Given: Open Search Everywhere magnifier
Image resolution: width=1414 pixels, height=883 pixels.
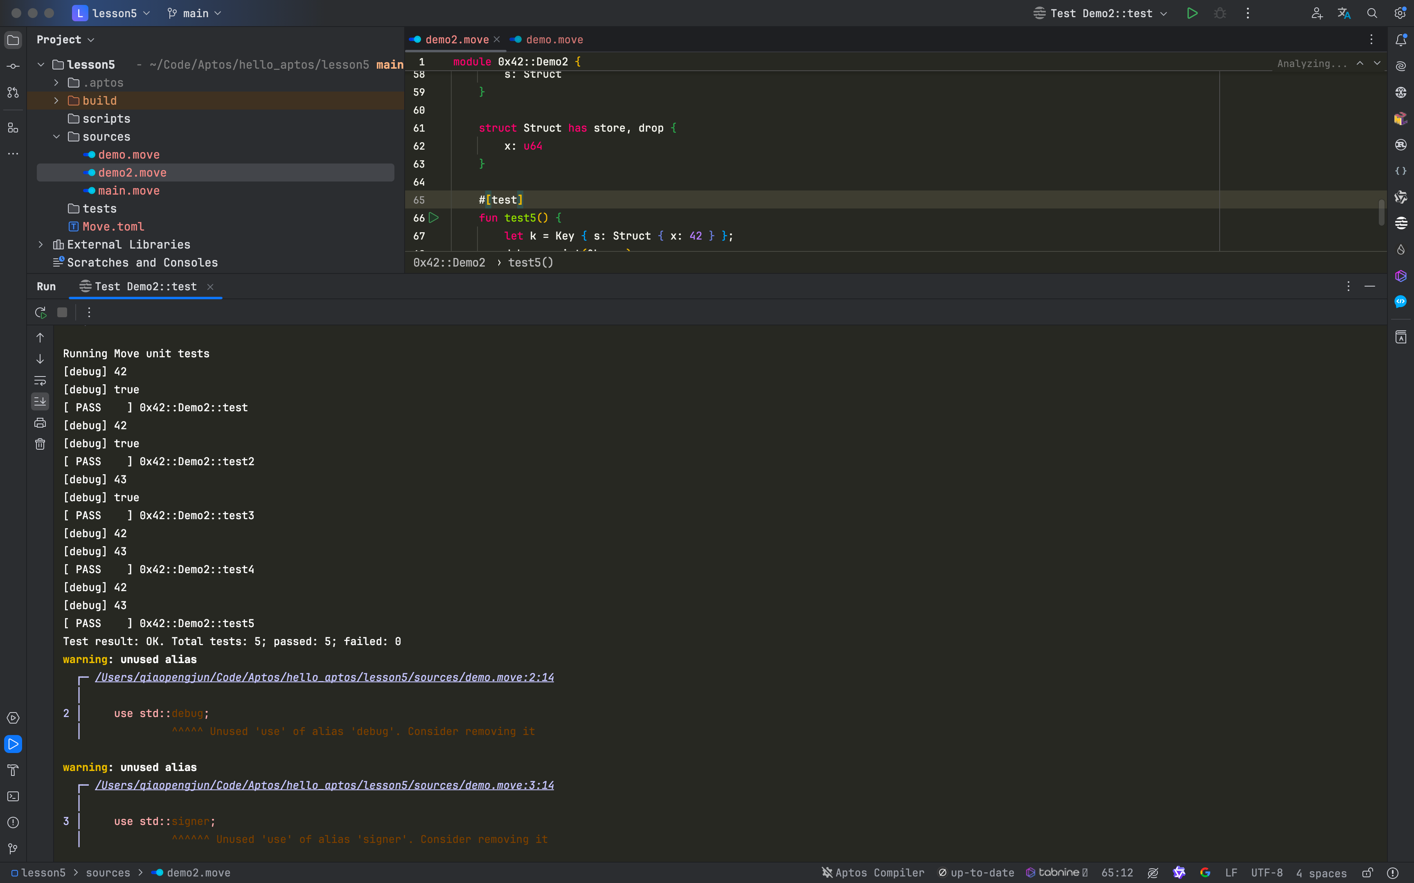Looking at the screenshot, I should 1372,13.
